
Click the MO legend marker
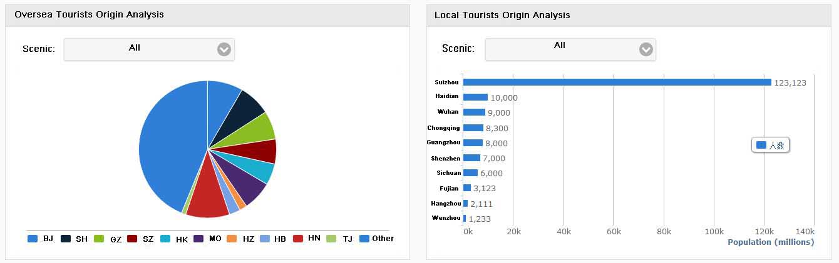[198, 239]
